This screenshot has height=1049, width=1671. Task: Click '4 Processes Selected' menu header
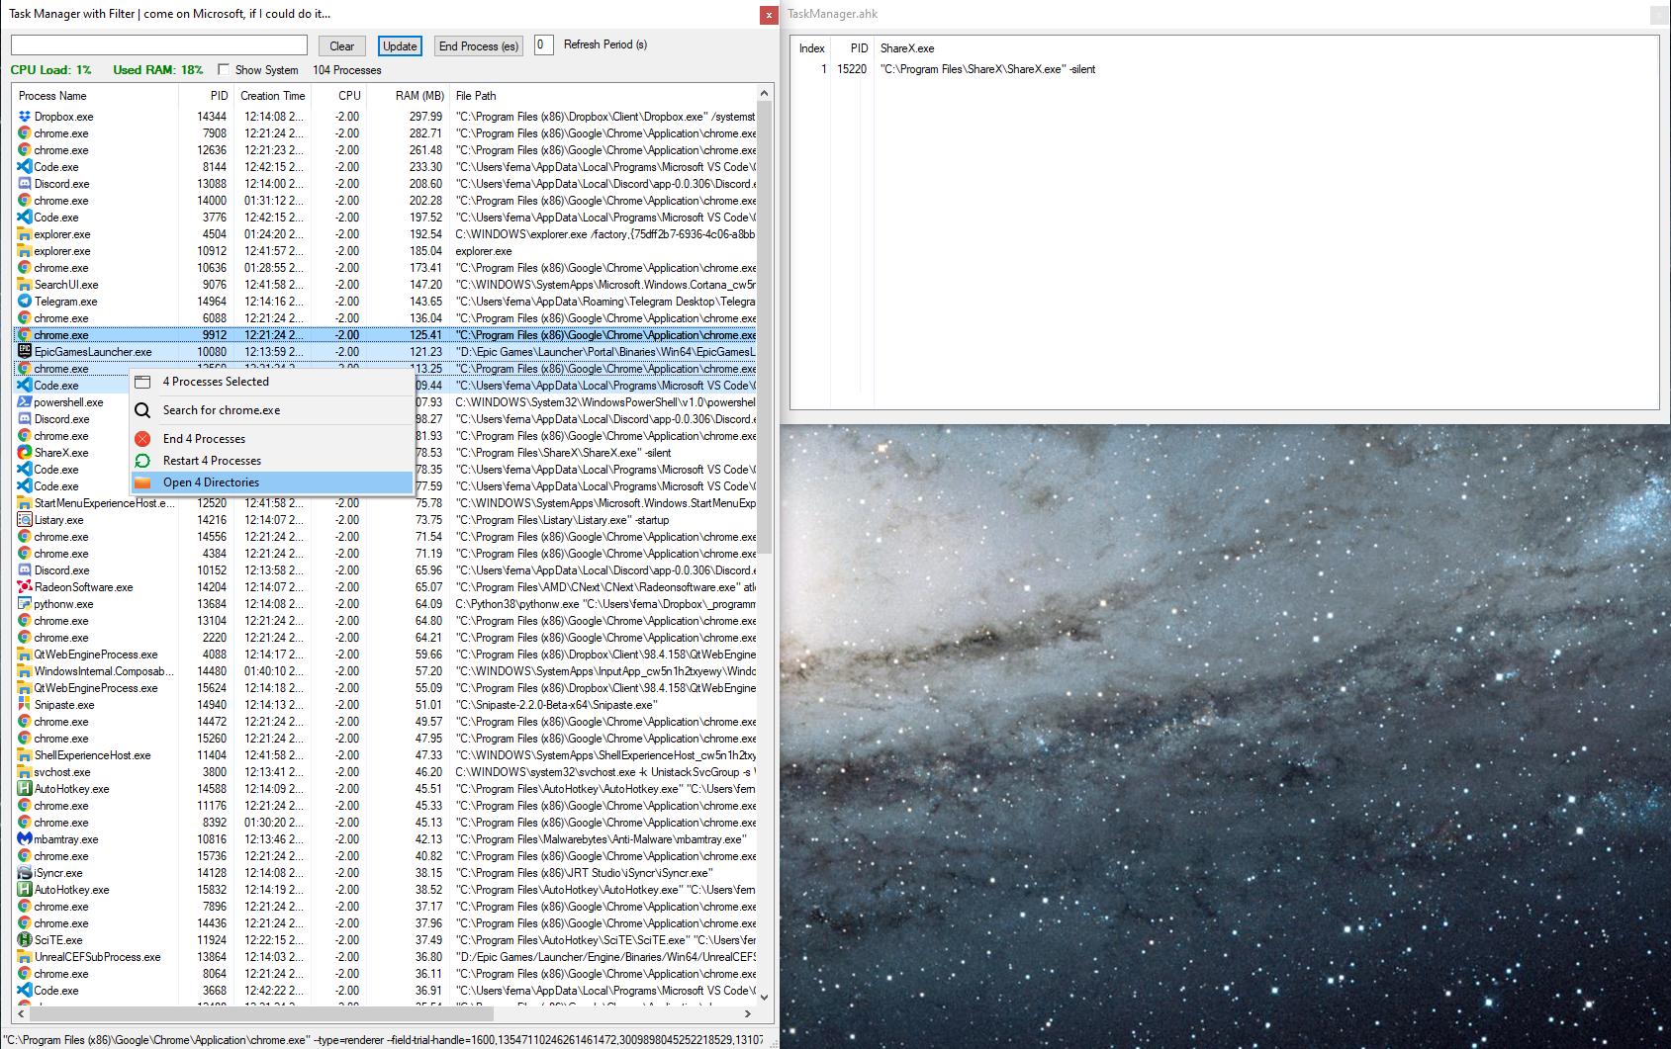coord(272,382)
